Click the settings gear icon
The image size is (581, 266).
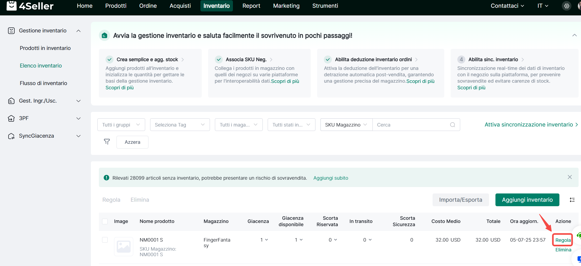(x=567, y=6)
